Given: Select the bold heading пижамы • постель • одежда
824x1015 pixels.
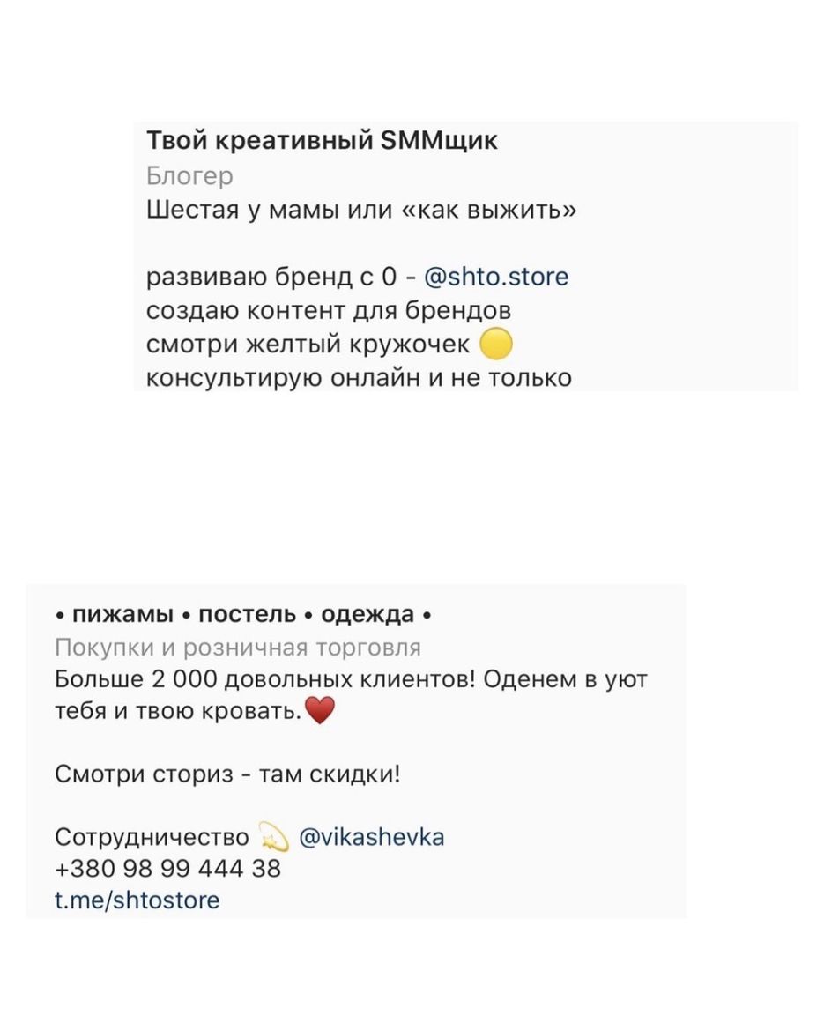Looking at the screenshot, I should click(243, 613).
